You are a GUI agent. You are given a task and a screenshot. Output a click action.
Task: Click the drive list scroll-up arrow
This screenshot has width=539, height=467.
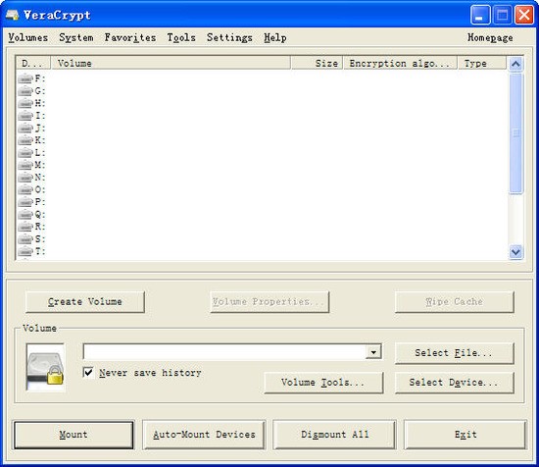click(x=515, y=64)
